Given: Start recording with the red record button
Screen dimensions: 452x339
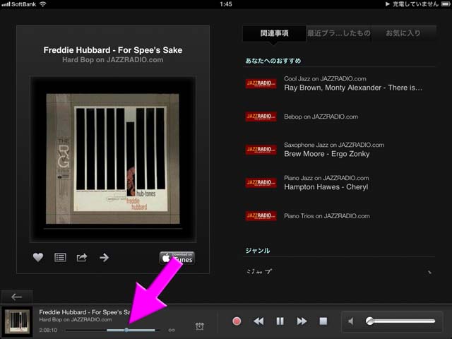Looking at the screenshot, I should (x=237, y=321).
